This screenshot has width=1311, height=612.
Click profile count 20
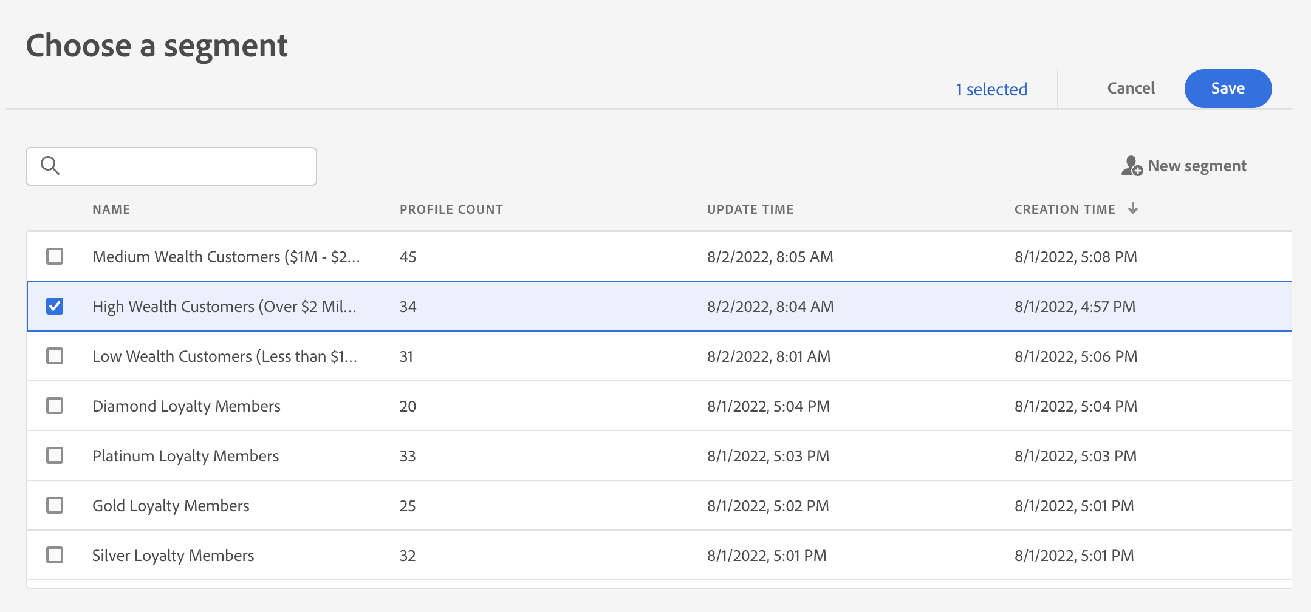tap(408, 406)
